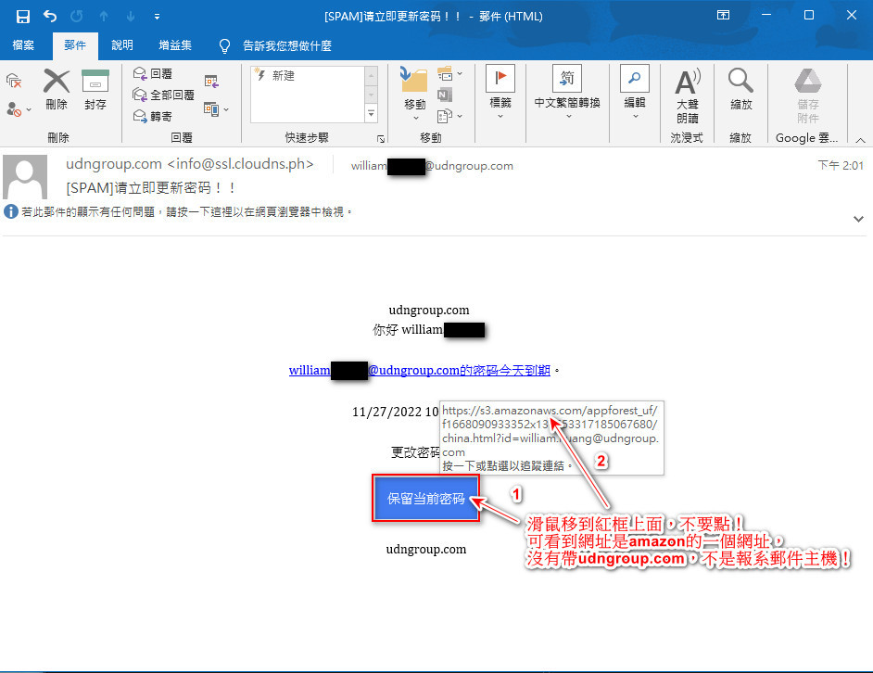Open the Junk mail dropdown
The width and height of the screenshot is (873, 673).
19,109
